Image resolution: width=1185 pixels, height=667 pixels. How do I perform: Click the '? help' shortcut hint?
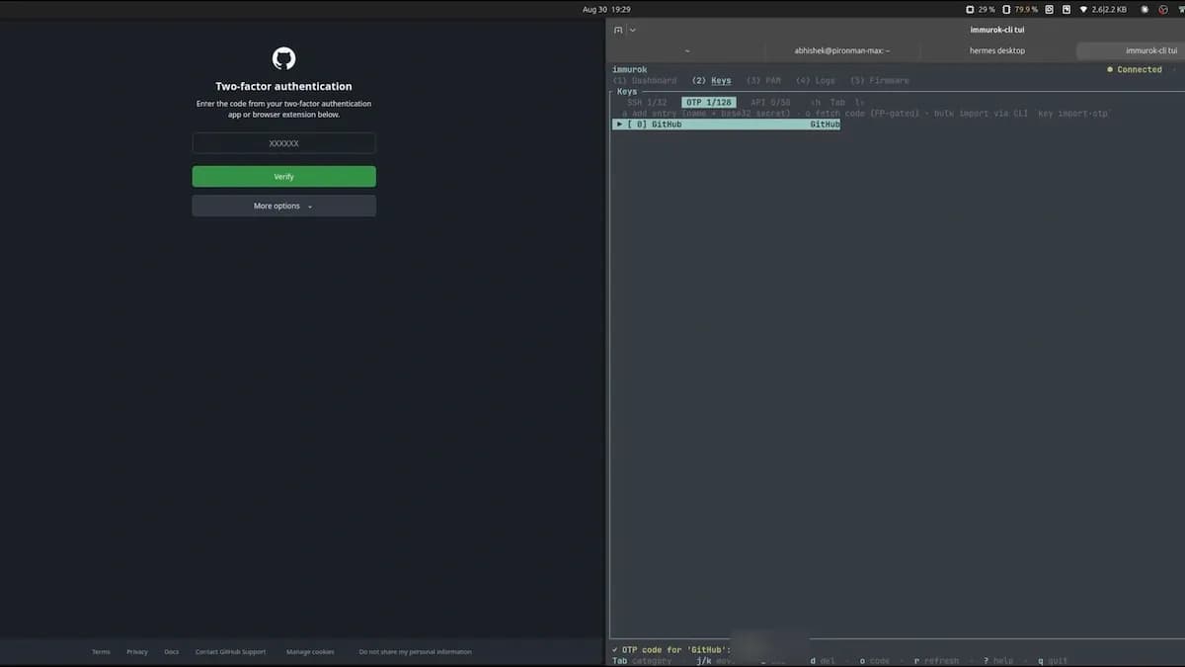pyautogui.click(x=998, y=660)
